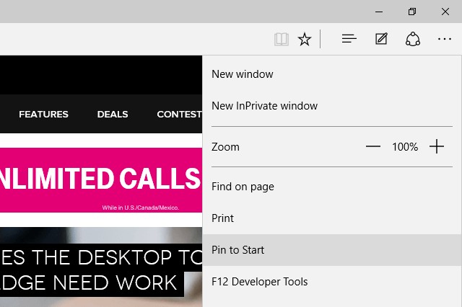Open F12 Developer Tools
Image resolution: width=462 pixels, height=307 pixels.
332,282
